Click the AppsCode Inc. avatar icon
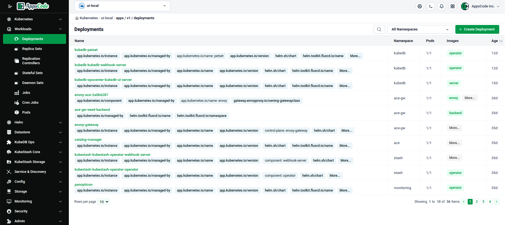Viewport: 505px width, 225px height. (465, 6)
